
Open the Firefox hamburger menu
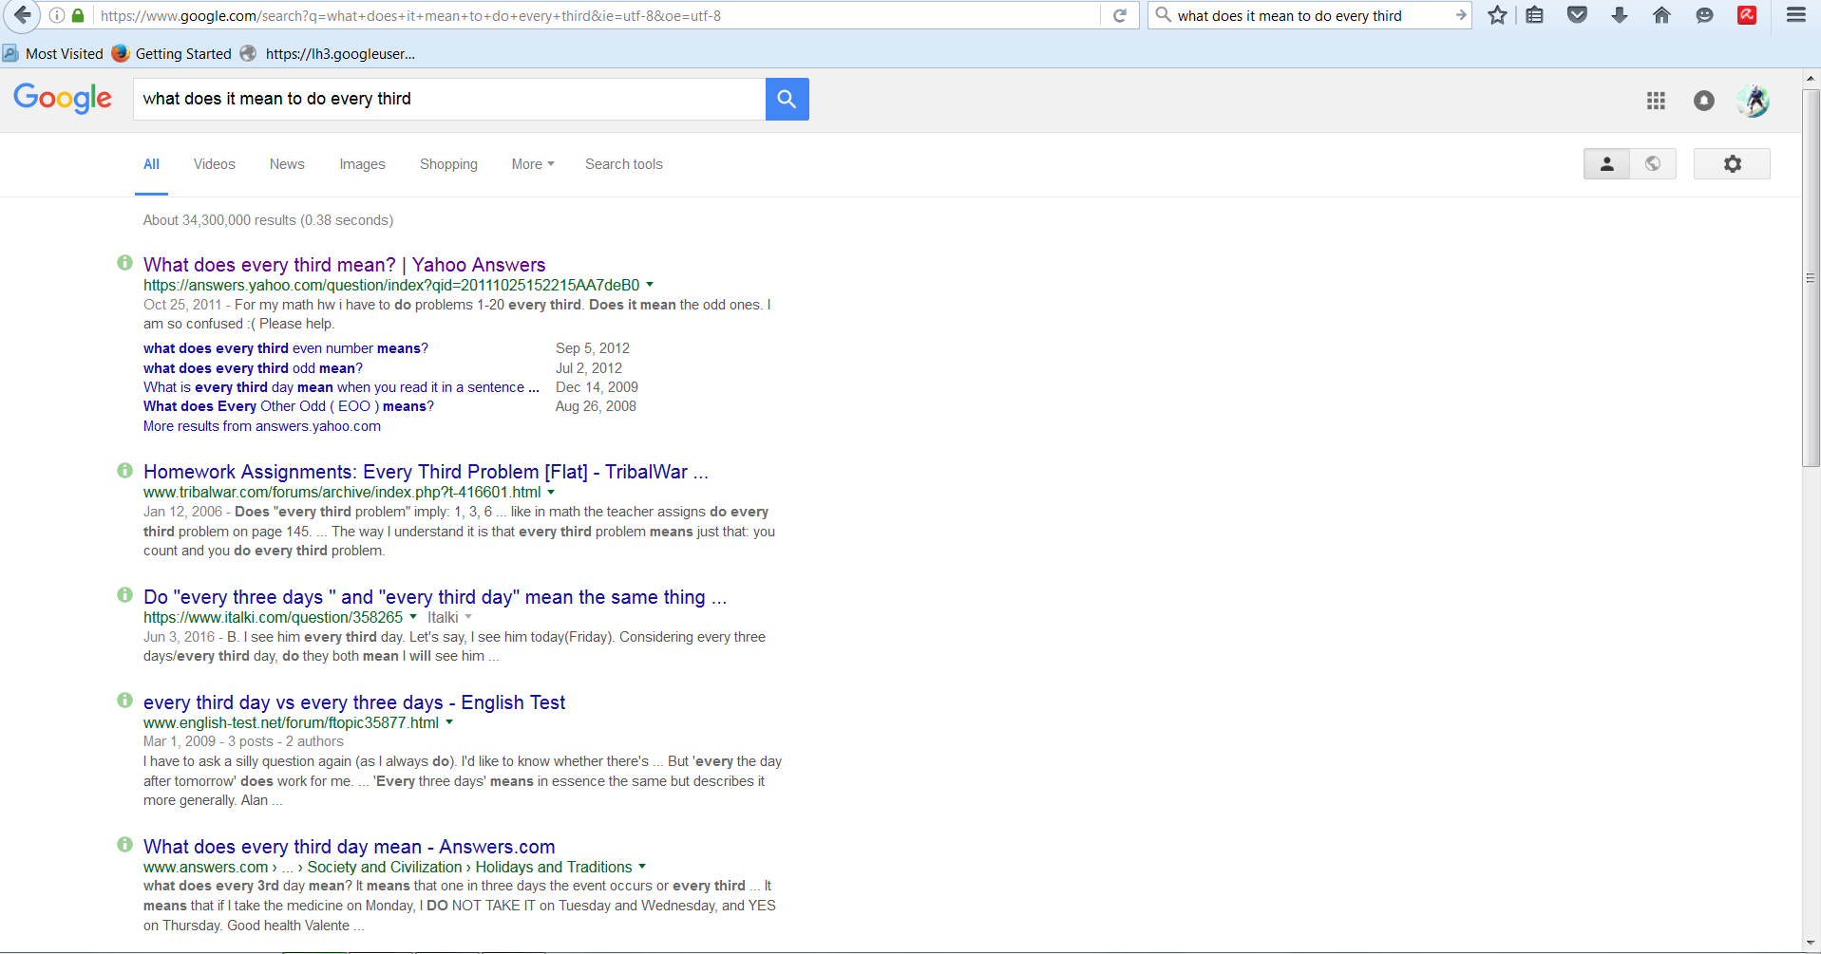tap(1795, 15)
